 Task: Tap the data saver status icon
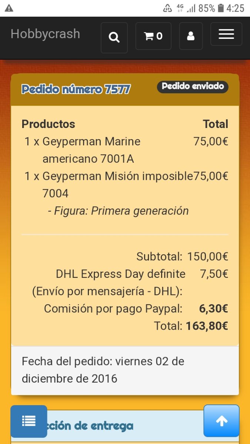[x=167, y=8]
